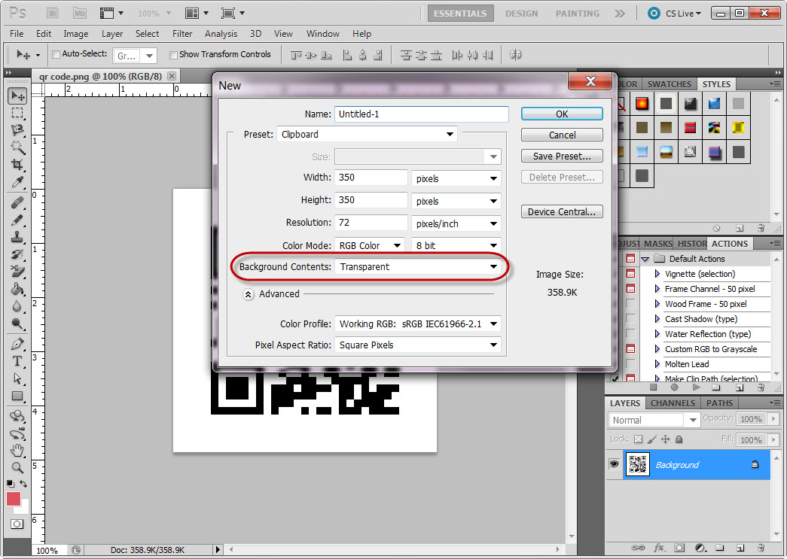Enable Auto-Select in the options bar

click(x=56, y=54)
